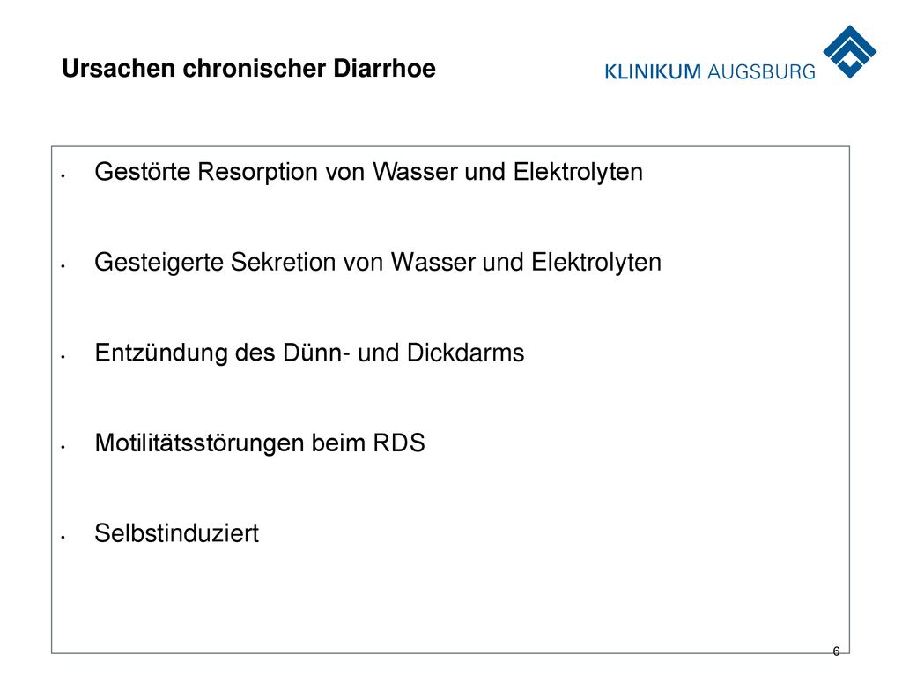Click the Entzündung des Dünn- und Dickdarms line

point(309,353)
